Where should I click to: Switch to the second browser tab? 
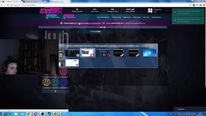click(x=32, y=2)
